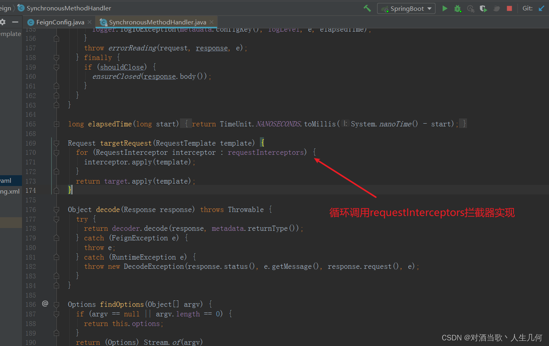
Task: Click the grayed-out hot reload icon
Action: point(496,8)
